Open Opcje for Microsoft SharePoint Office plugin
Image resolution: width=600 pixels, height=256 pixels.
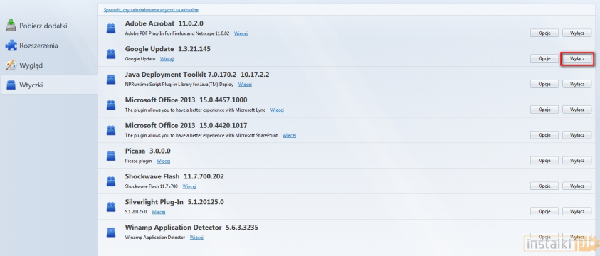544,135
